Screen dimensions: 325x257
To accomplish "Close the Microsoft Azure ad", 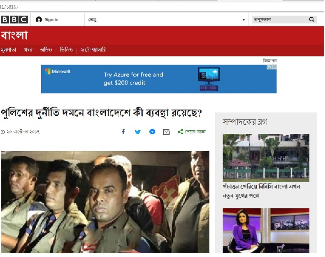I will coord(274,67).
